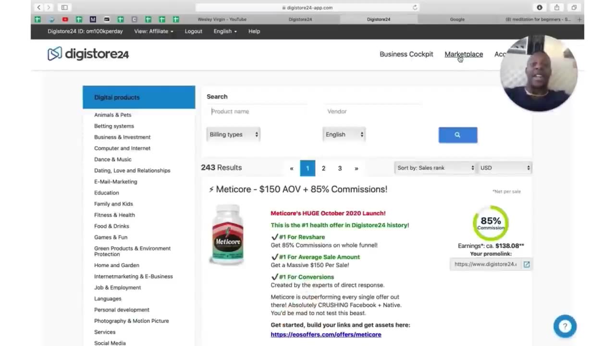Click the Safari address bar

[307, 7]
